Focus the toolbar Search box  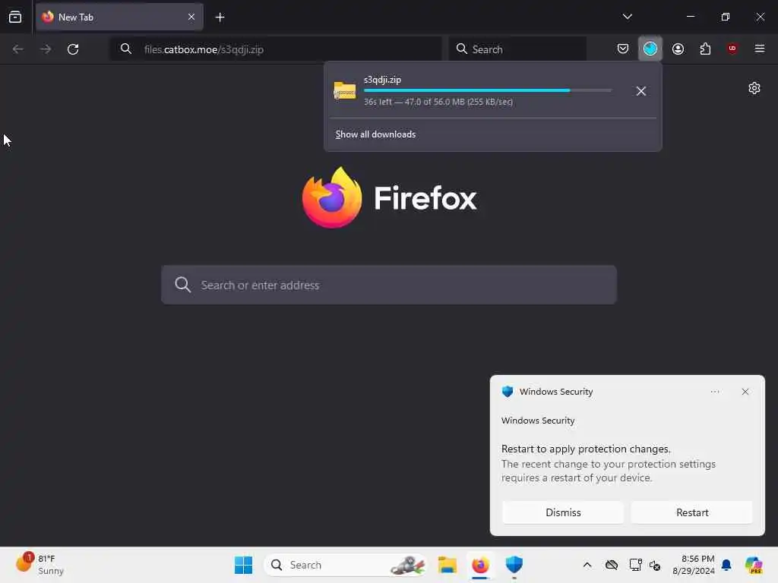[x=517, y=49]
